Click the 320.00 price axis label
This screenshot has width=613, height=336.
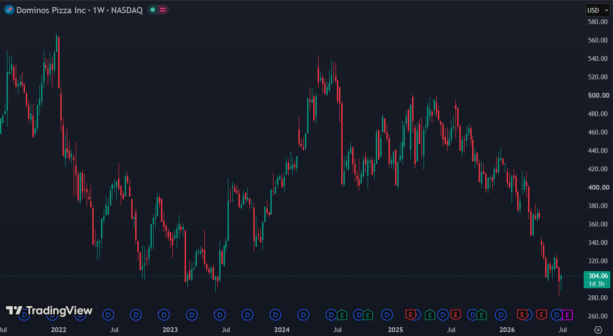coord(599,261)
